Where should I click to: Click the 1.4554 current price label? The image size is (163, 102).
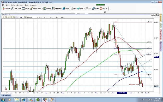click(156, 57)
